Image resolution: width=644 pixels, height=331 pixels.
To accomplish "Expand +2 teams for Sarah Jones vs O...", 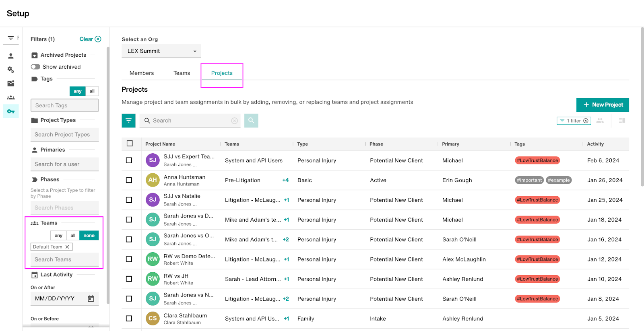I will coord(286,239).
